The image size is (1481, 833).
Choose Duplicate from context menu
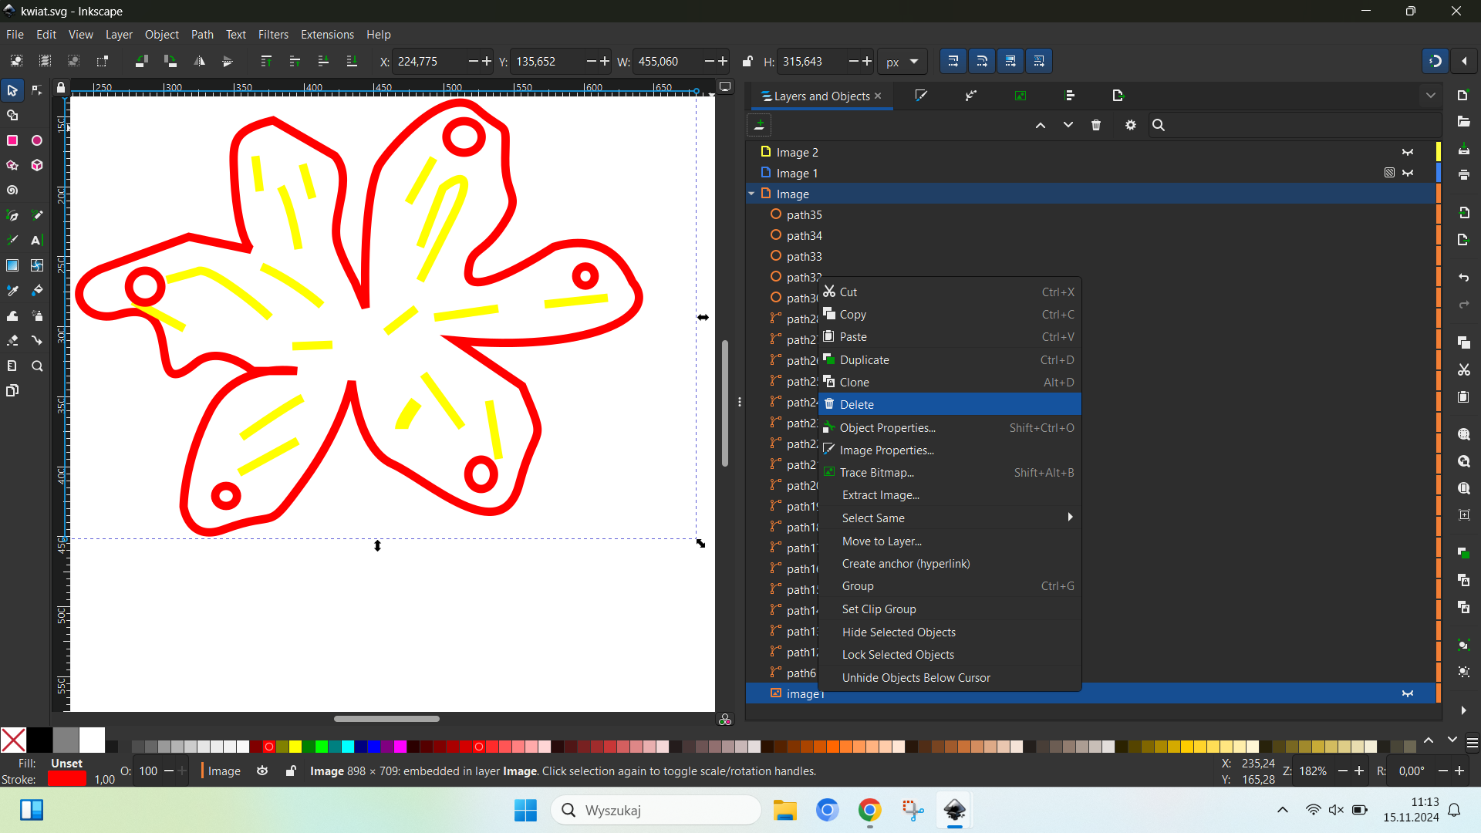tap(950, 359)
